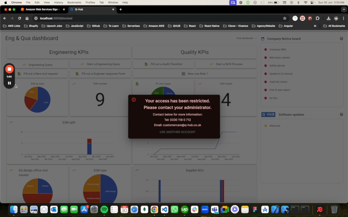348x217 pixels.
Task: Open the View menu in menu bar
Action: point(47,2)
